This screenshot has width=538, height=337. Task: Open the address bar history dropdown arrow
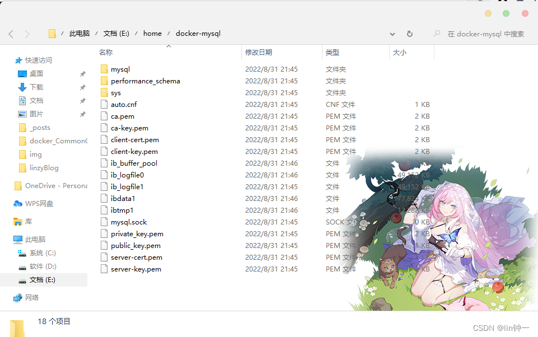(x=392, y=34)
